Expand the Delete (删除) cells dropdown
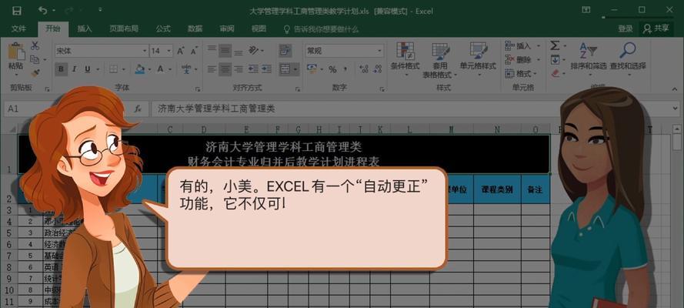 point(537,60)
